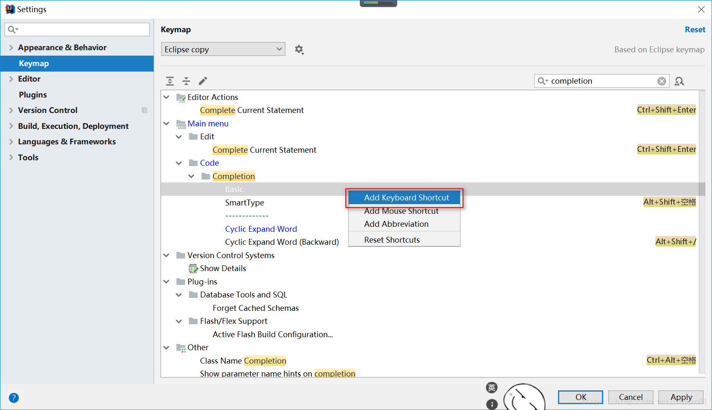Focus the settings search field

[77, 29]
